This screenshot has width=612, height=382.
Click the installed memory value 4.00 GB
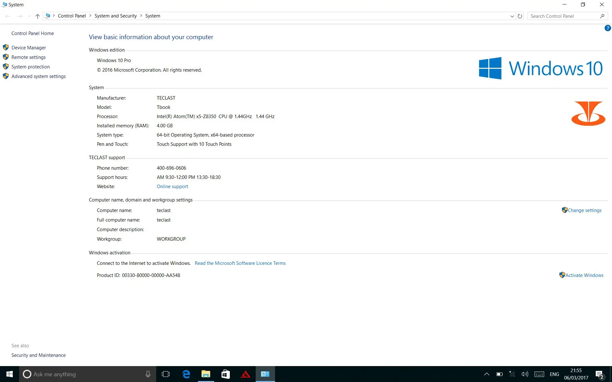tap(165, 126)
